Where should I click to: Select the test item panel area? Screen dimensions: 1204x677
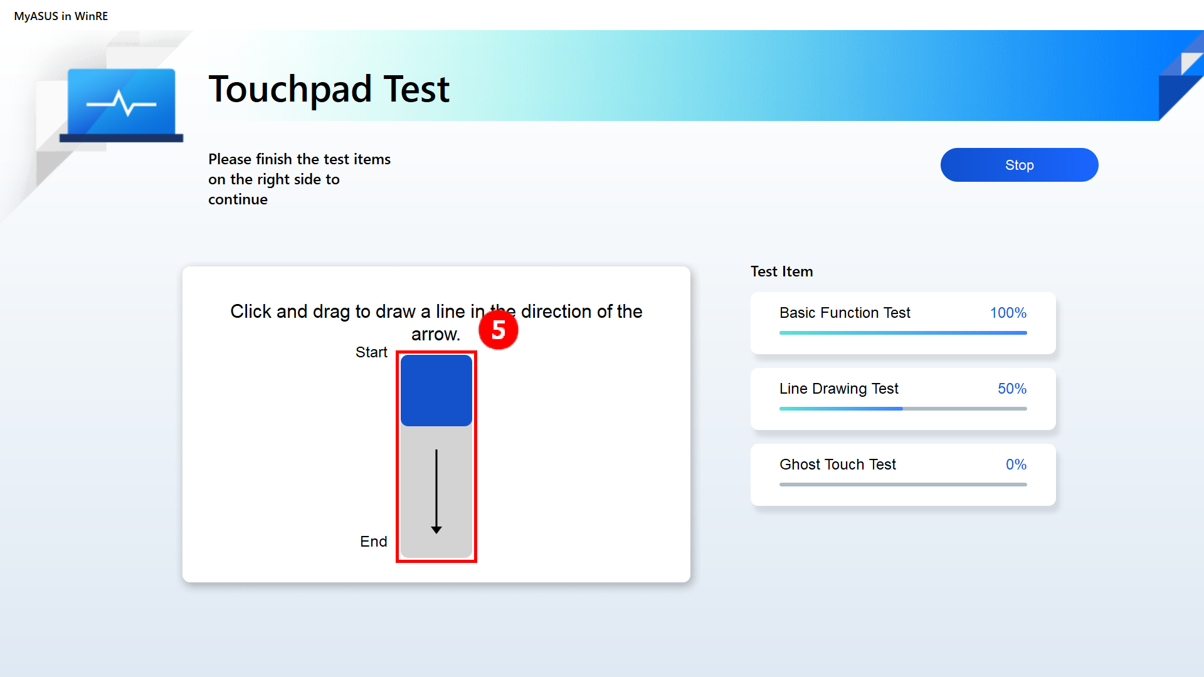click(902, 386)
